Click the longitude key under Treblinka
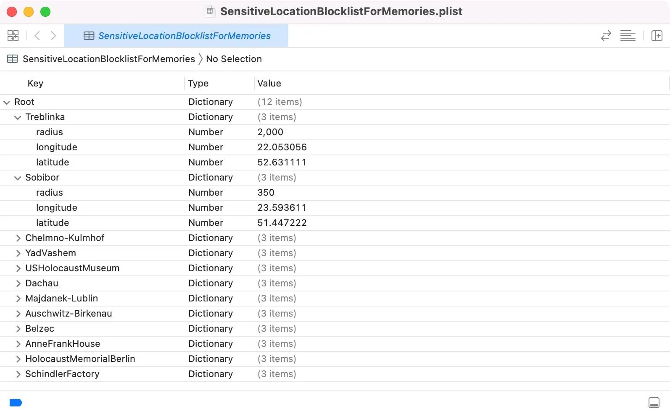The width and height of the screenshot is (670, 414). pos(57,147)
